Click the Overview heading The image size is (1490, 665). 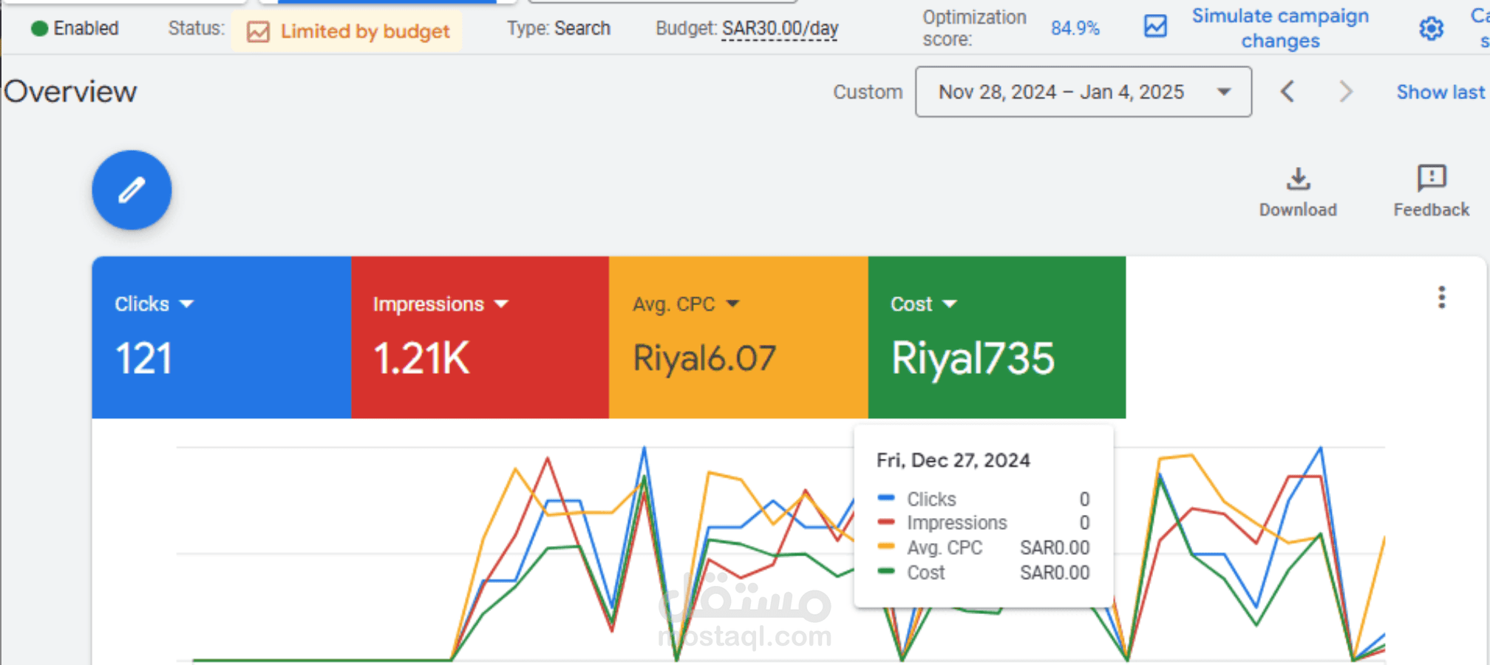coord(70,92)
